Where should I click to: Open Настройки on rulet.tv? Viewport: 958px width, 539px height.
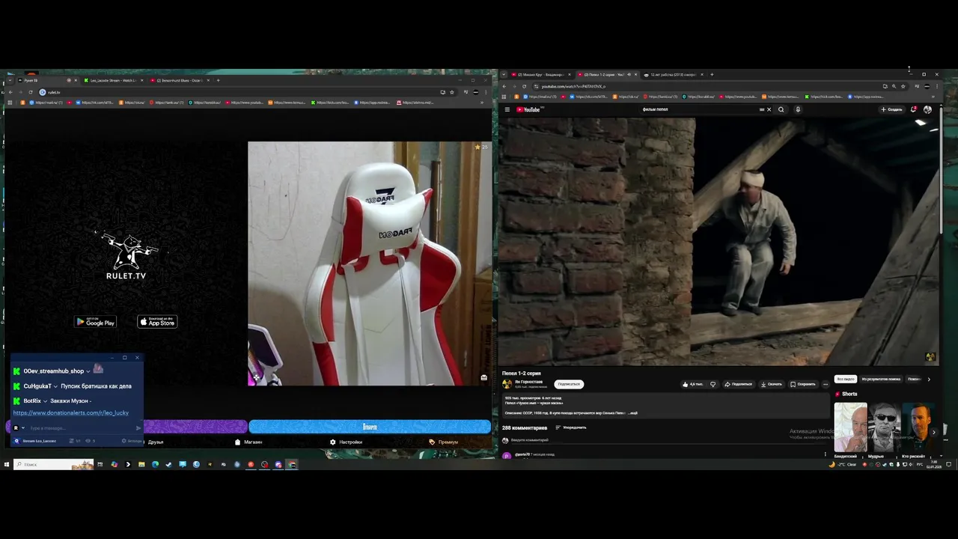coord(347,442)
